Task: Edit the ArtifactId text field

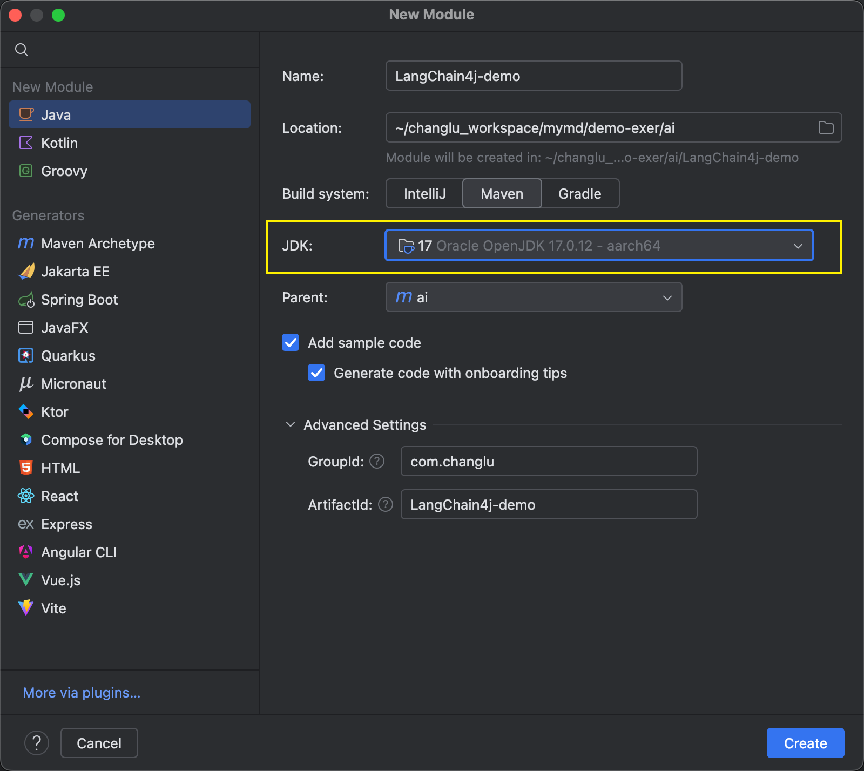Action: tap(549, 504)
